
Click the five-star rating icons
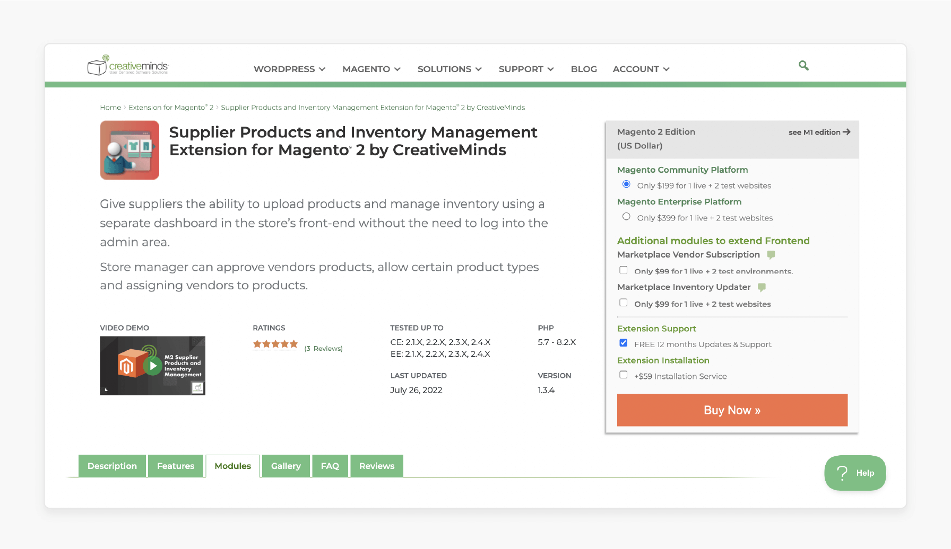pos(275,344)
